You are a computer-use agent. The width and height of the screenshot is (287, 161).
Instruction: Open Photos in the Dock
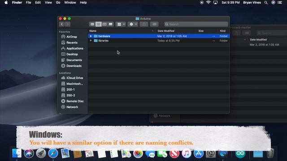138,153
